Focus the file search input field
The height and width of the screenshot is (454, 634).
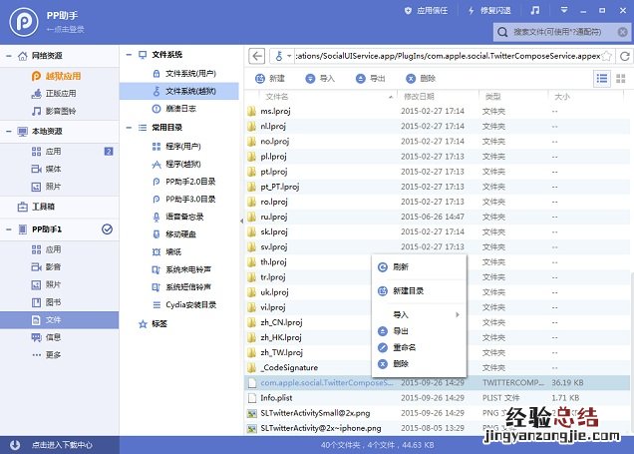(557, 32)
